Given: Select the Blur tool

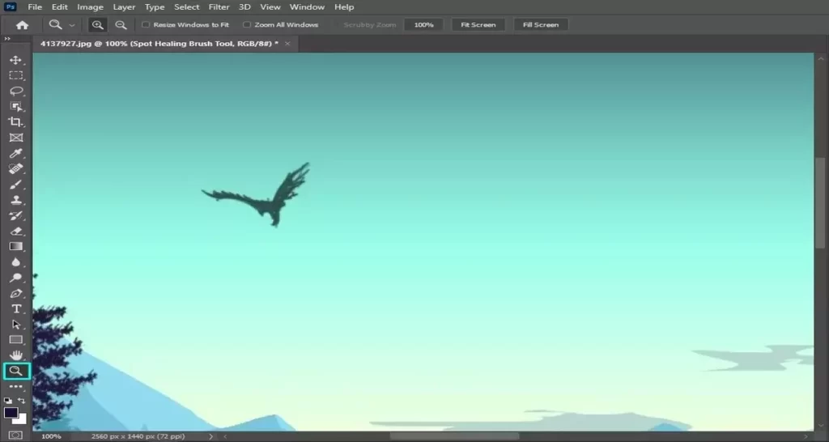Looking at the screenshot, I should tap(16, 262).
